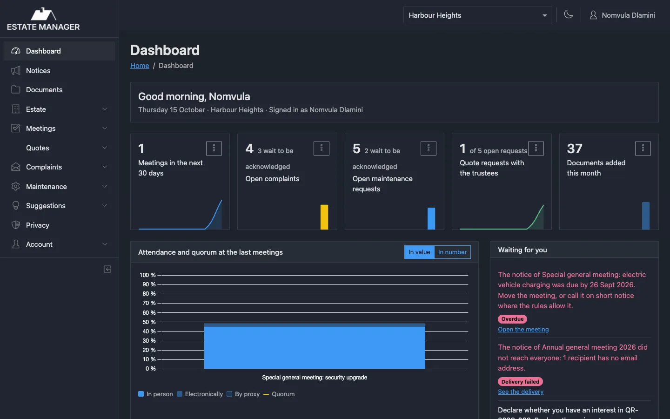Click the Estate building icon

(16, 109)
